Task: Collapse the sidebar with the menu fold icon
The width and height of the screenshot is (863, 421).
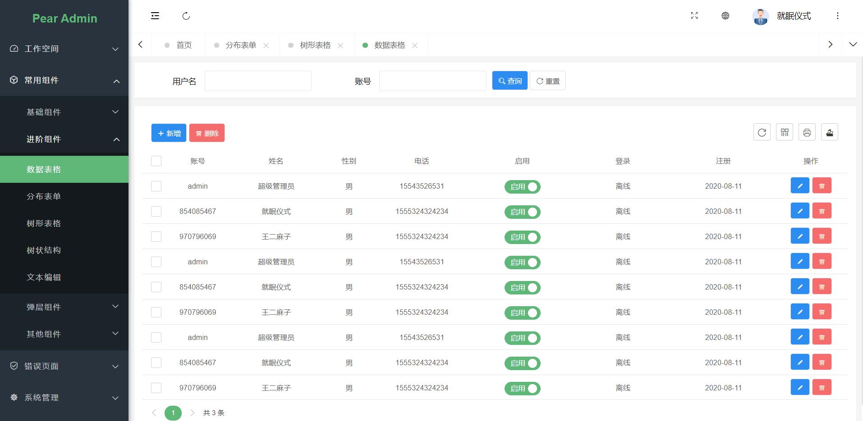Action: coord(155,16)
